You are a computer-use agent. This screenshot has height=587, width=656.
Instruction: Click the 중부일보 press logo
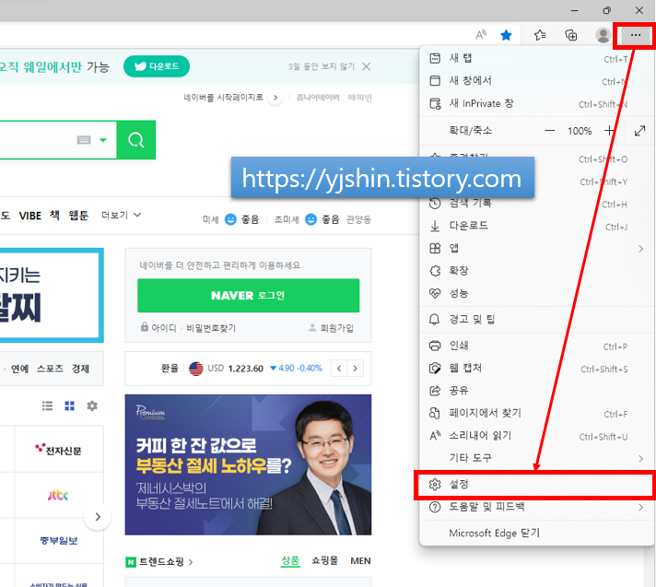click(x=59, y=541)
